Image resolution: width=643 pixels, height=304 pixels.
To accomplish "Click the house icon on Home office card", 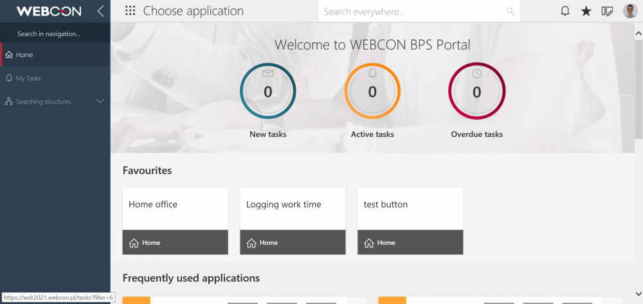I will click(134, 242).
